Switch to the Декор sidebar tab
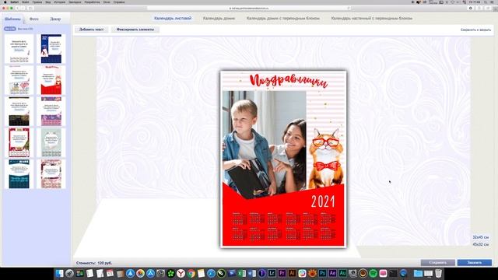The image size is (498, 280). [55, 19]
